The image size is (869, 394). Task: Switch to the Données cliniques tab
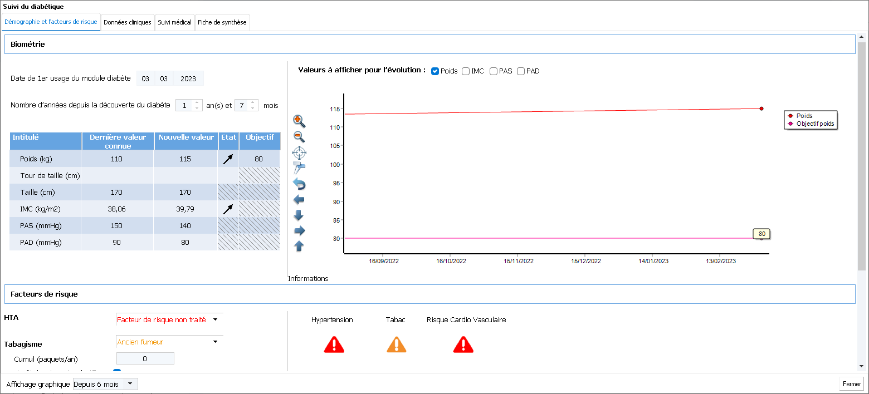point(128,22)
